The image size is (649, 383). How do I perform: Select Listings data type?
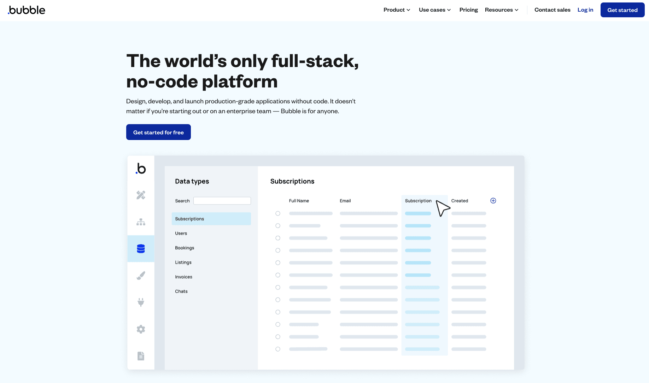click(183, 262)
